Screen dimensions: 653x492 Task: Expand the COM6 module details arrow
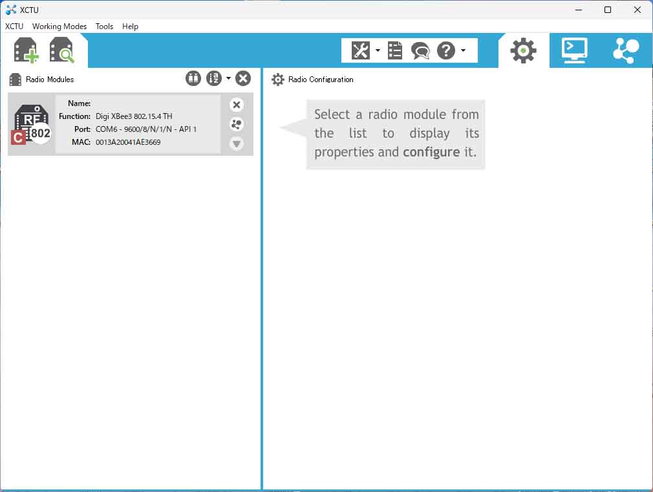pyautogui.click(x=237, y=144)
